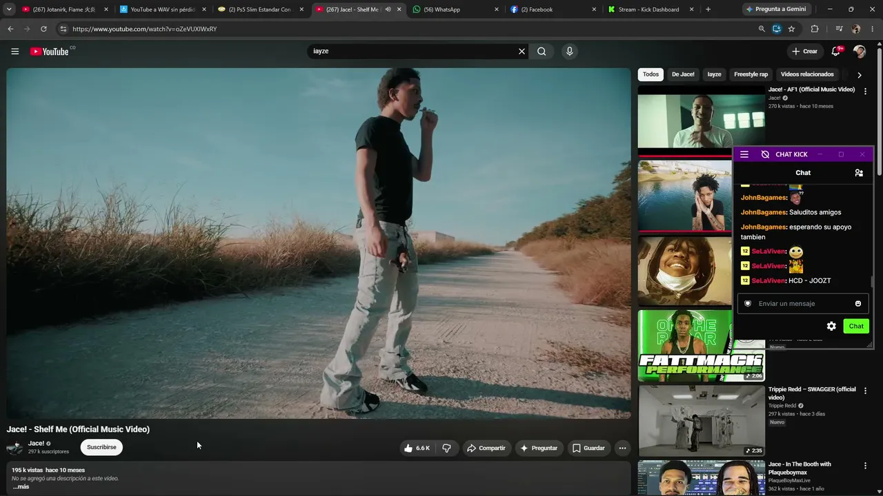Switch to the Facebook browser tab
The image size is (883, 496).
(553, 10)
